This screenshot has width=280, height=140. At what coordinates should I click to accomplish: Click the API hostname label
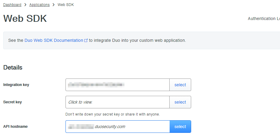pos(15,127)
